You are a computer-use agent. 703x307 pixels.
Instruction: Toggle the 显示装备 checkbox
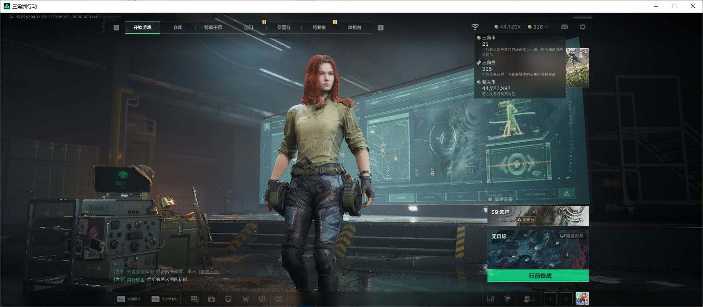click(490, 199)
